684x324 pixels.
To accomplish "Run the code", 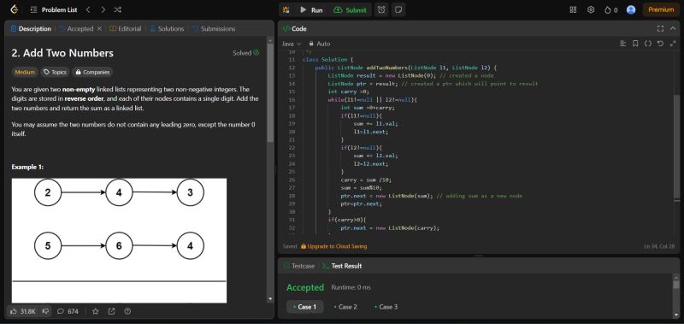I will pos(311,9).
